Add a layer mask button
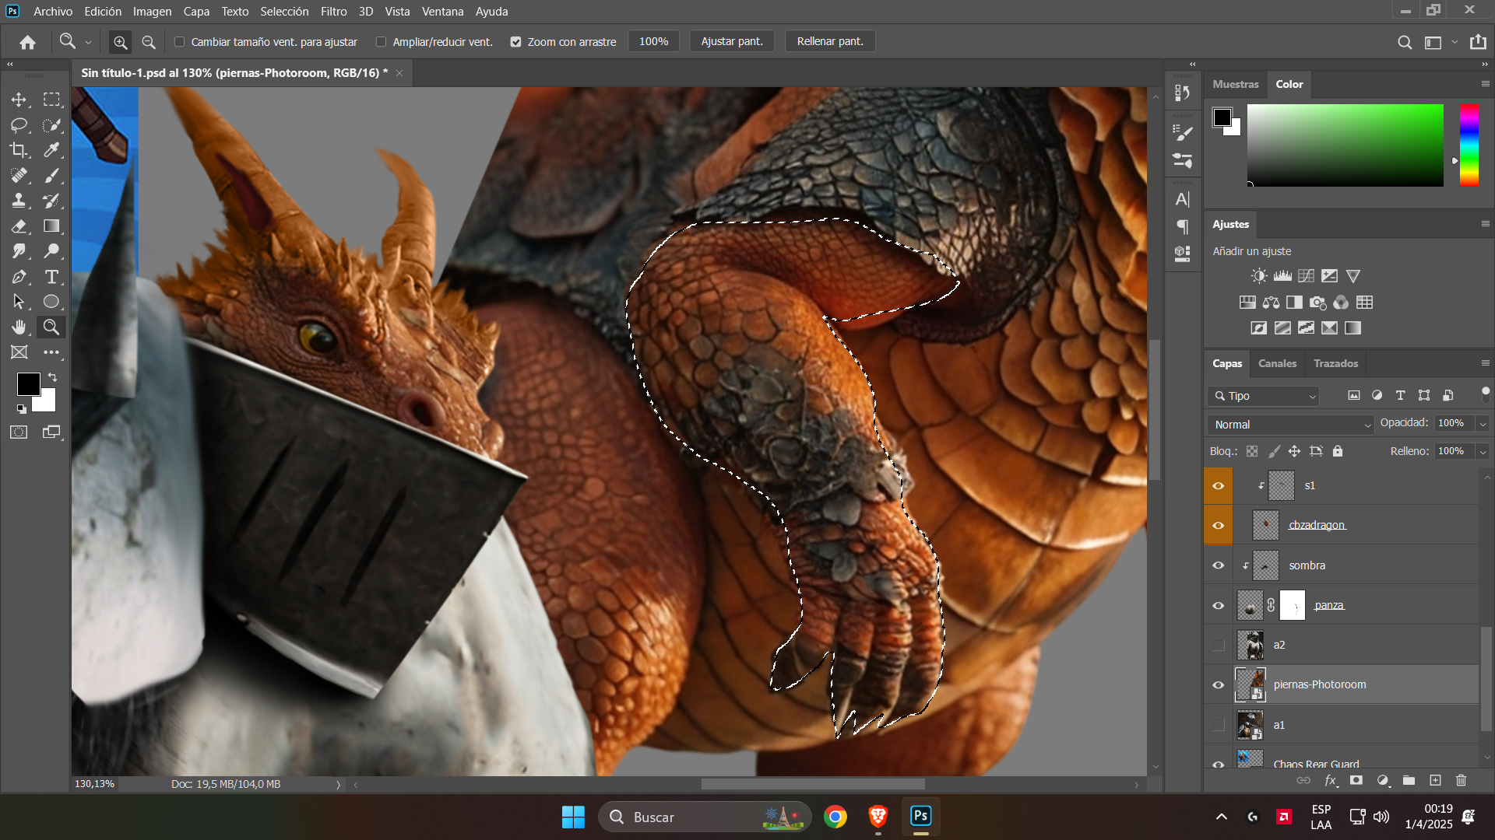Image resolution: width=1495 pixels, height=840 pixels. (x=1356, y=780)
